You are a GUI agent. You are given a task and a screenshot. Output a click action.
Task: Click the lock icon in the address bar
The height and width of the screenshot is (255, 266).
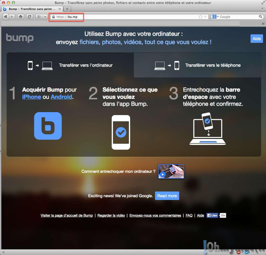coord(54,17)
